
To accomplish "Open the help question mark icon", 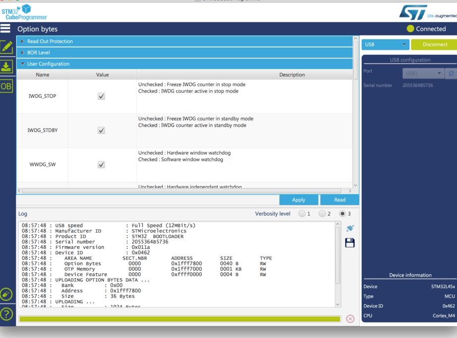I will pos(6,314).
